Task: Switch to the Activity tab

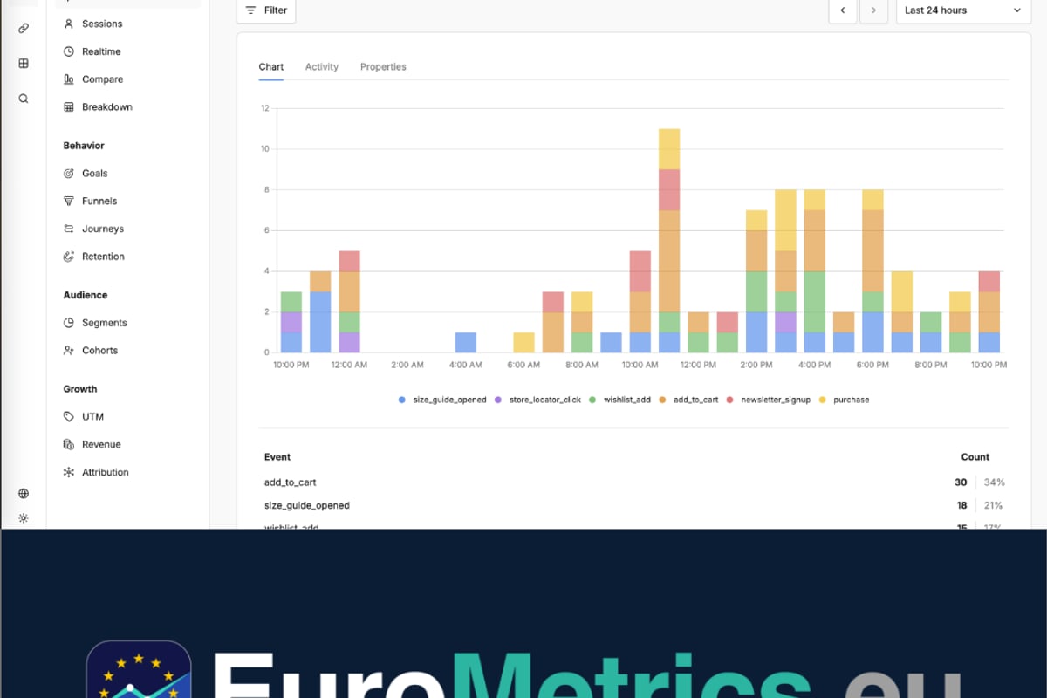Action: coord(322,67)
